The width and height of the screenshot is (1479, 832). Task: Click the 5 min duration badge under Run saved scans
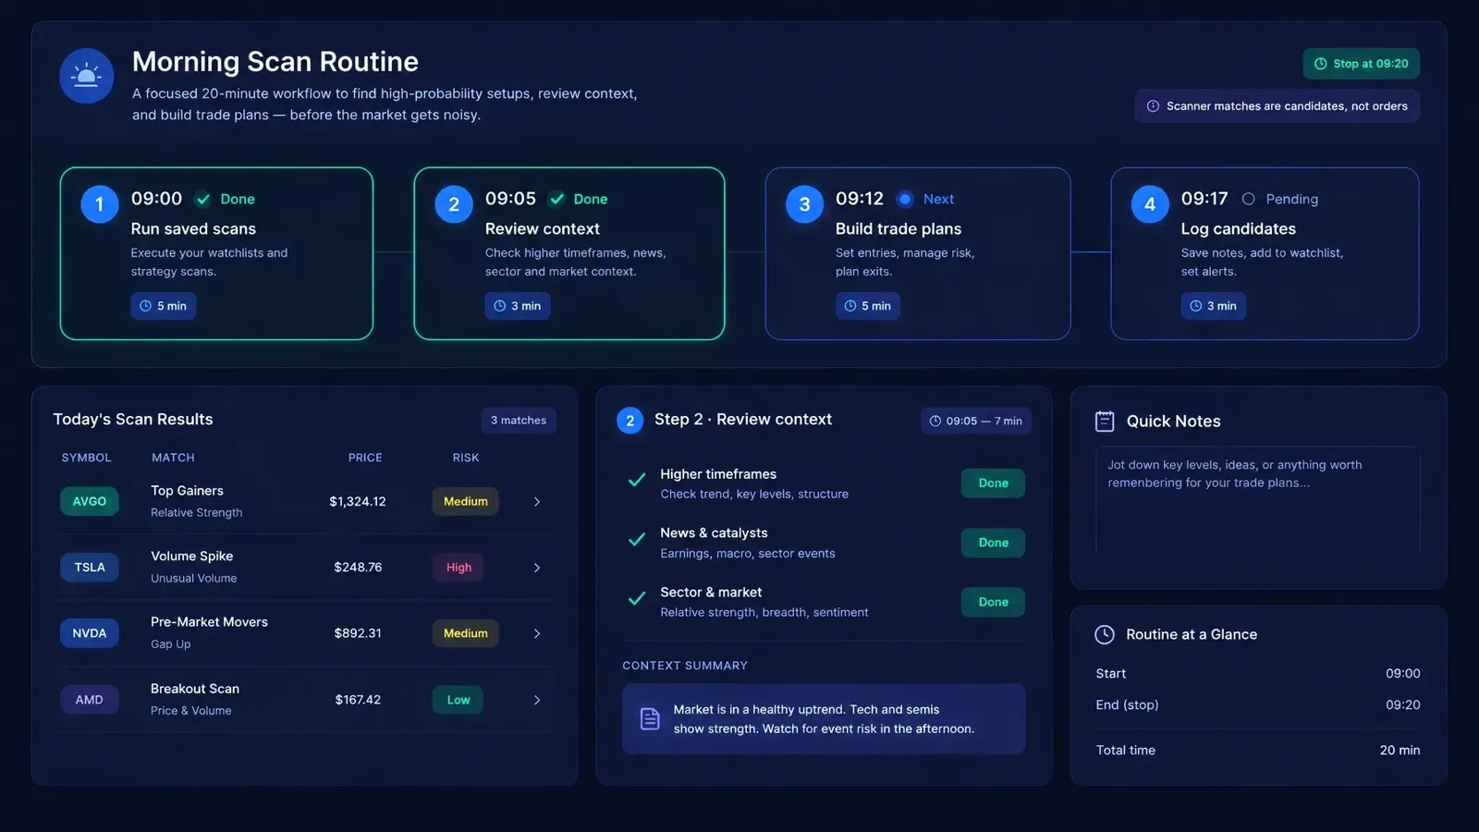[x=163, y=306]
